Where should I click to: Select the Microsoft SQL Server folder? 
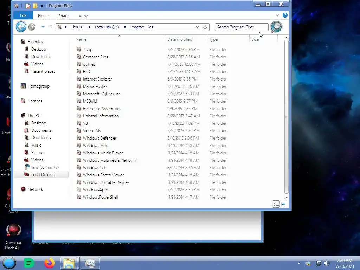click(x=101, y=94)
